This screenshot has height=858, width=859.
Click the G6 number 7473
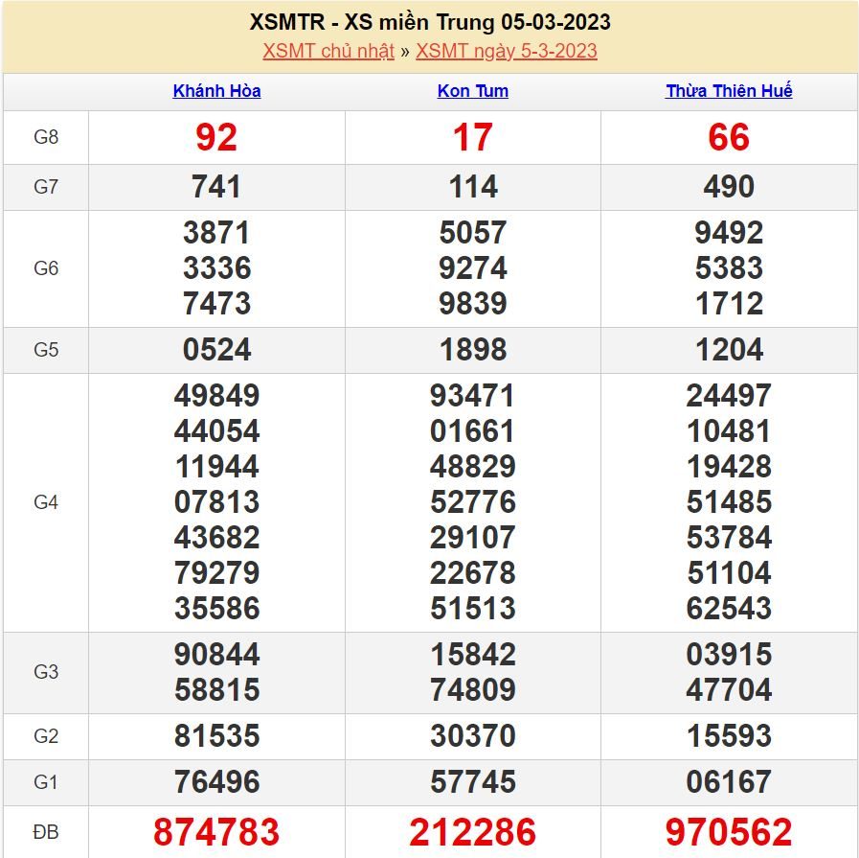[217, 304]
